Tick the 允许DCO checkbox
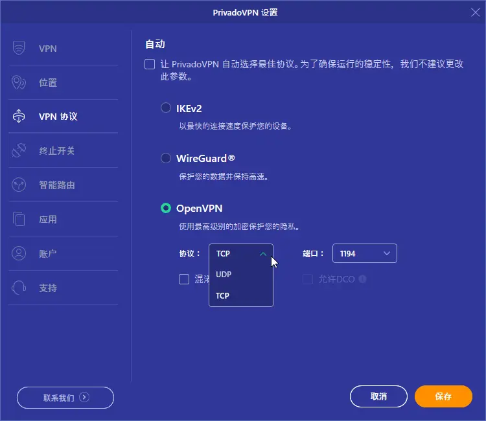This screenshot has width=486, height=421. click(308, 279)
